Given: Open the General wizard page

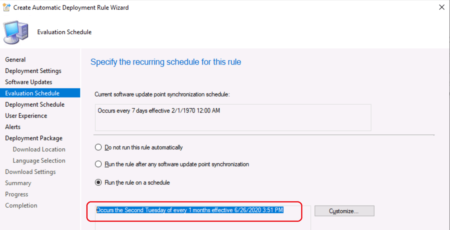Looking at the screenshot, I should click(15, 59).
